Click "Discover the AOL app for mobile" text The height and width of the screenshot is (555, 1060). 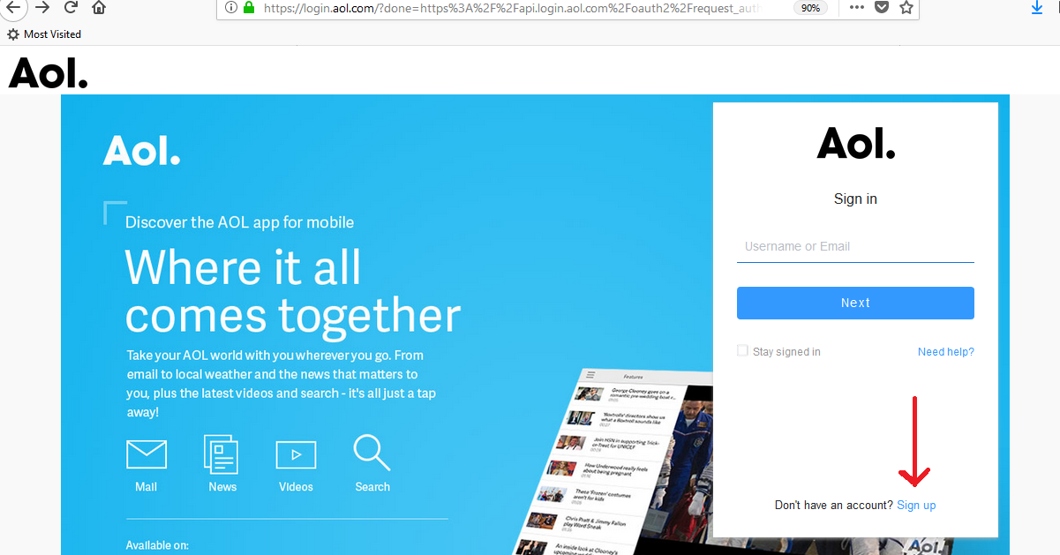point(239,222)
